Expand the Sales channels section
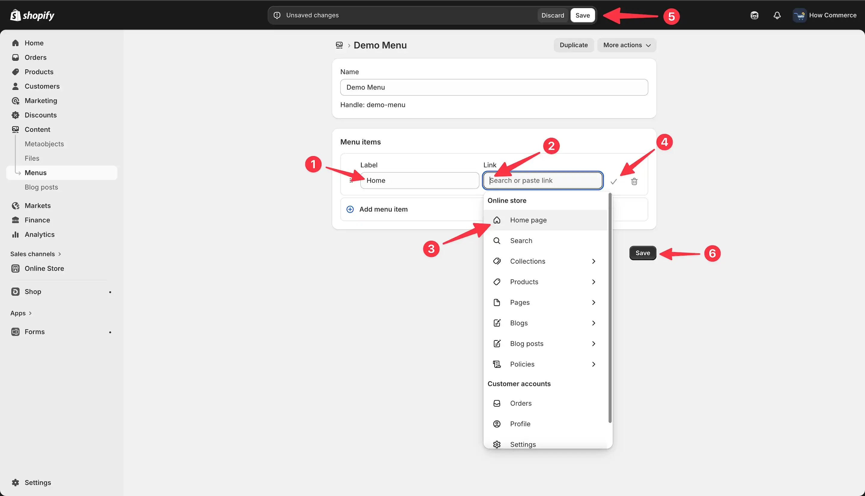 tap(36, 254)
